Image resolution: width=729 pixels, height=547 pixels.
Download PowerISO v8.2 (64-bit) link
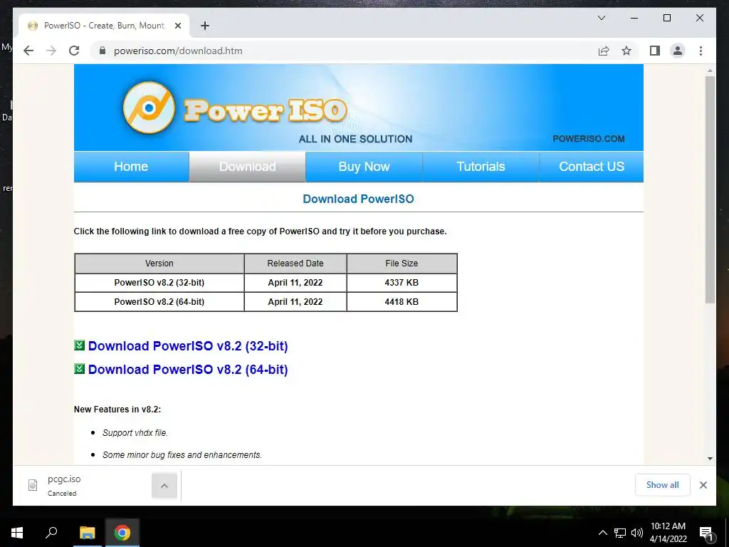coord(188,370)
